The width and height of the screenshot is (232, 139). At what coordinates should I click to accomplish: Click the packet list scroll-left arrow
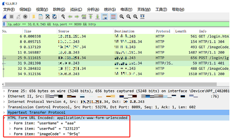pyautogui.click(x=3, y=84)
